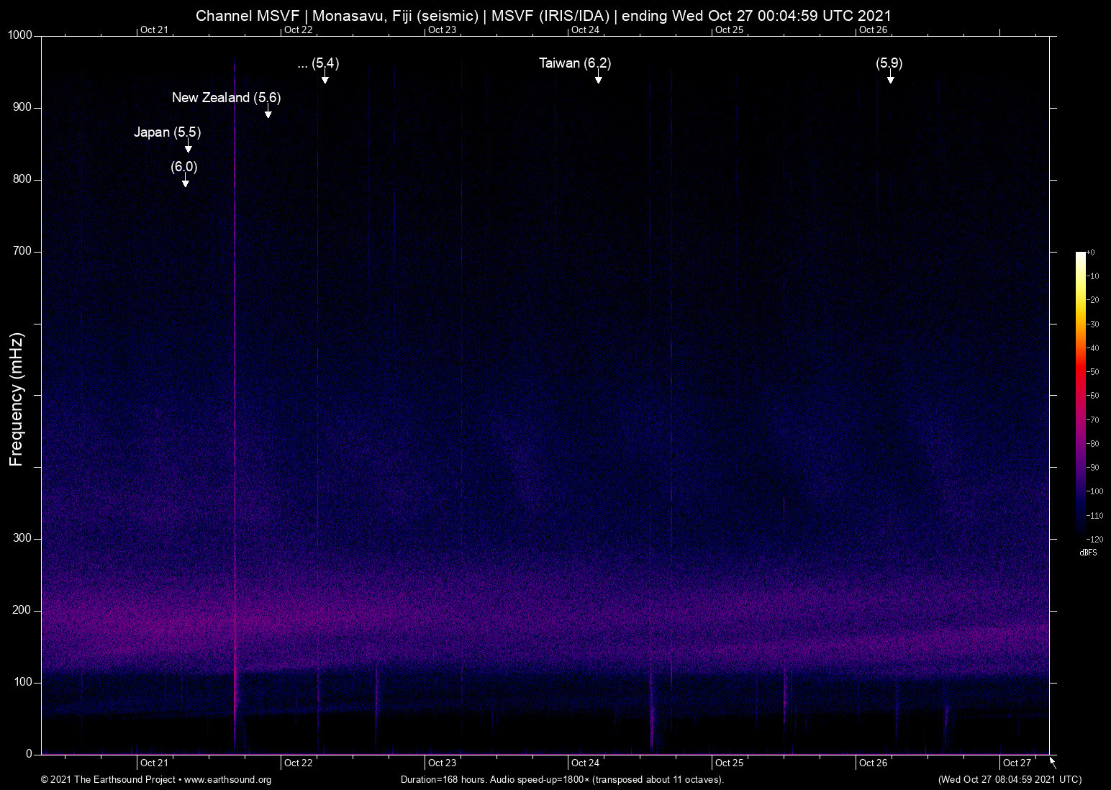Click the dBFS unit label under the scale
This screenshot has width=1111, height=790.
click(1088, 553)
